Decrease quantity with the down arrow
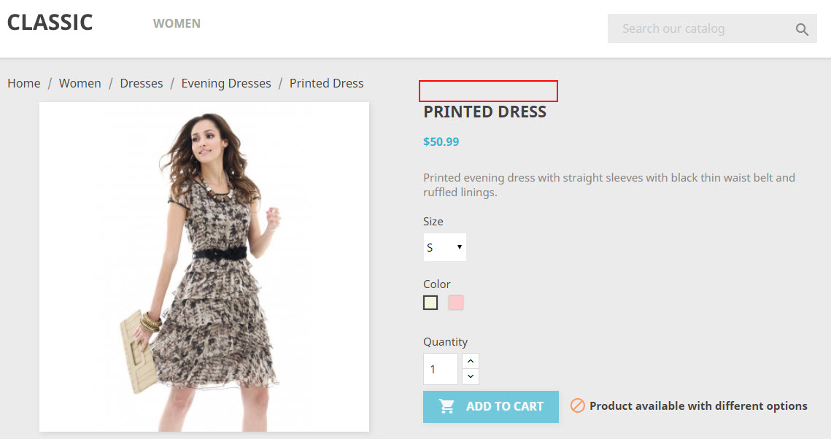The image size is (831, 439). click(471, 376)
